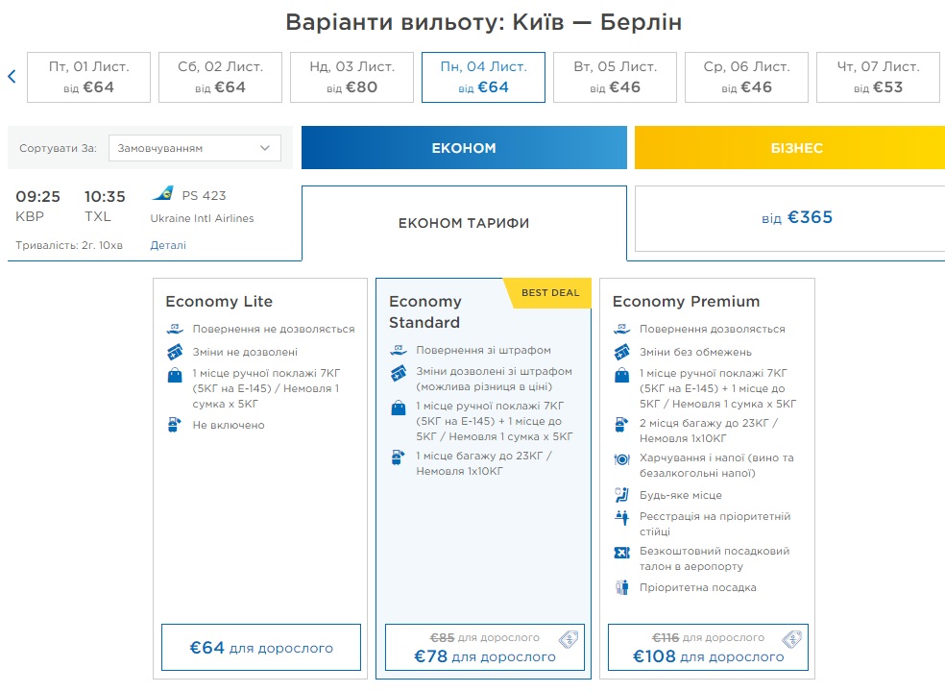
Task: Click the meals and drinks icon
Action: point(621,459)
